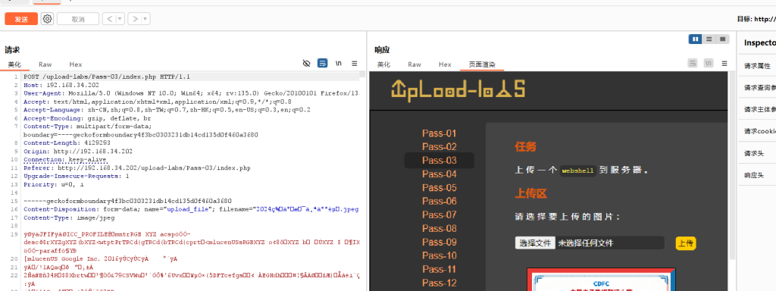Select the response 页面渲染 render tab
Image resolution: width=776 pixels, height=291 pixels.
[482, 64]
